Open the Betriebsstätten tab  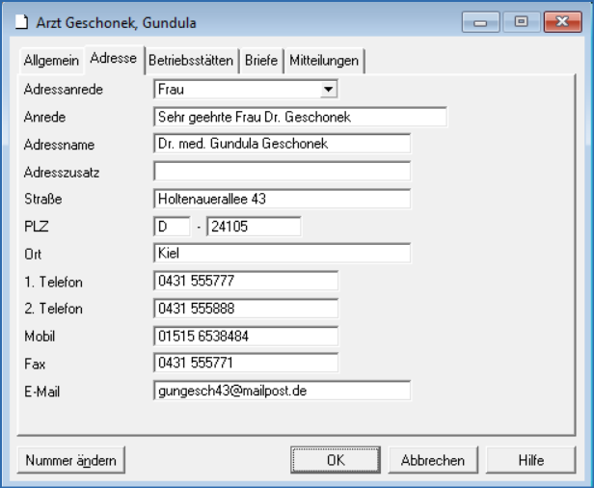coord(191,61)
